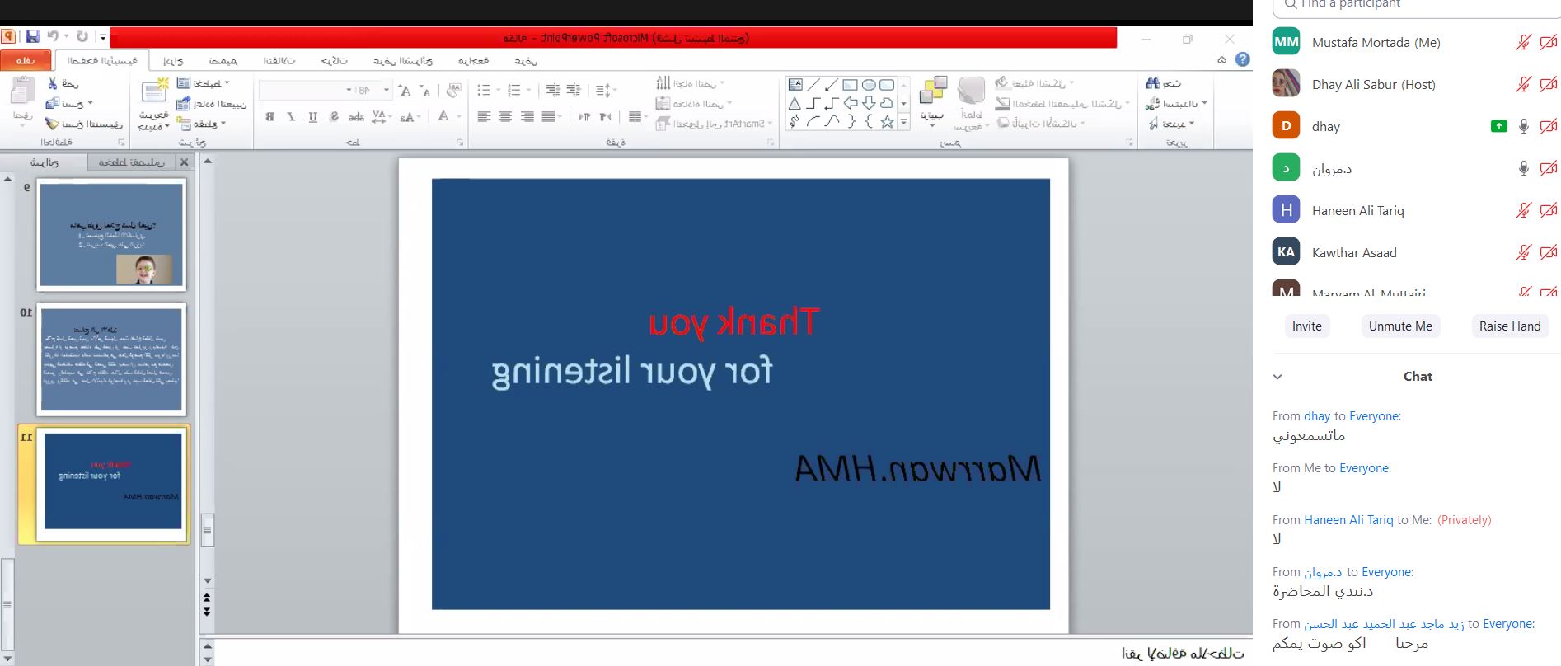Click the Paste clipboard icon in the ribbon
Screen dimensions: 1561x666
[x=22, y=91]
